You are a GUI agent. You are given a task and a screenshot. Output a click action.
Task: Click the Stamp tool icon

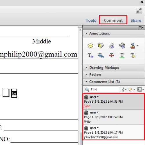pyautogui.click(x=133, y=46)
